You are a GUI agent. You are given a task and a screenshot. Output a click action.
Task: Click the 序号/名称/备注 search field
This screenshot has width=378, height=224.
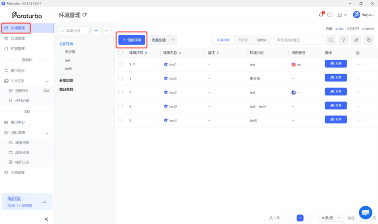(x=298, y=40)
